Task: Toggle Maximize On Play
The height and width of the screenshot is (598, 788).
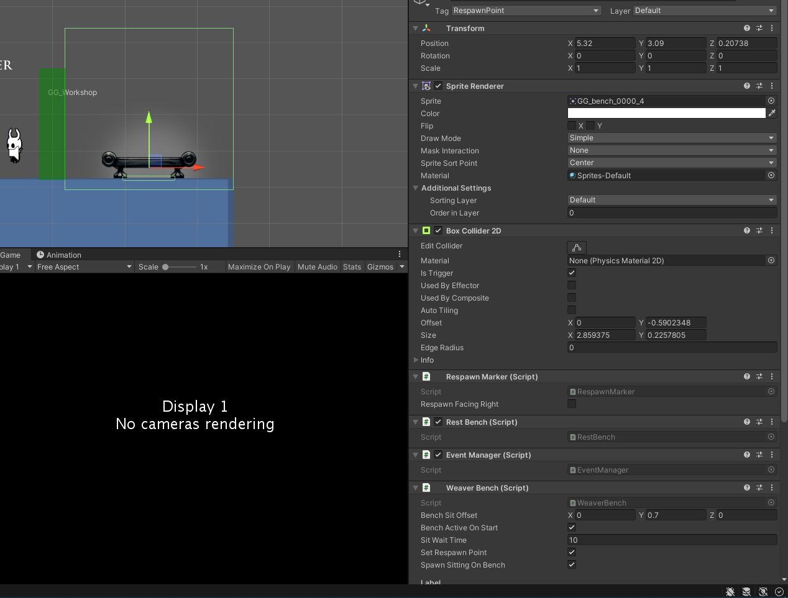Action: point(259,267)
